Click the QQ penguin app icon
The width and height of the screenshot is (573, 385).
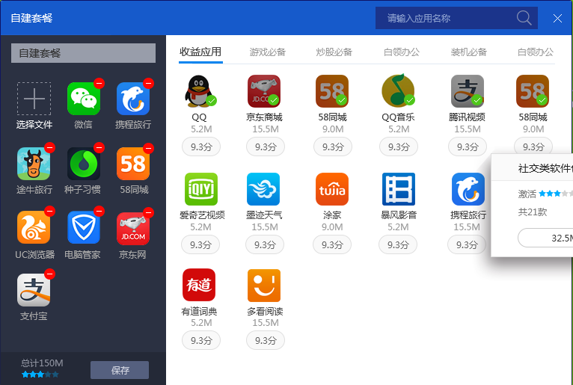click(199, 91)
